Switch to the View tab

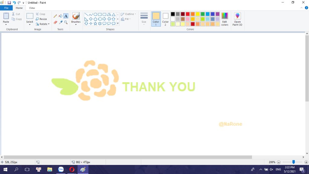click(x=32, y=8)
